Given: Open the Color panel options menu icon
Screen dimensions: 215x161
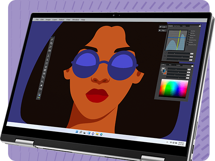Looking at the screenshot, I should click(192, 66).
